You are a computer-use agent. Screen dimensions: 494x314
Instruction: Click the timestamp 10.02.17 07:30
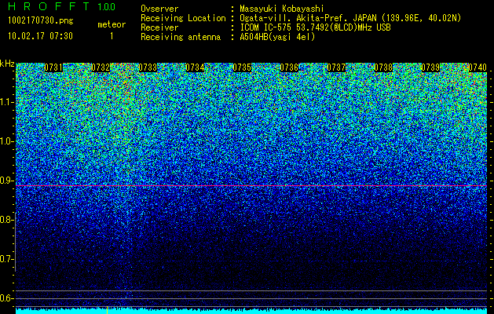click(40, 36)
